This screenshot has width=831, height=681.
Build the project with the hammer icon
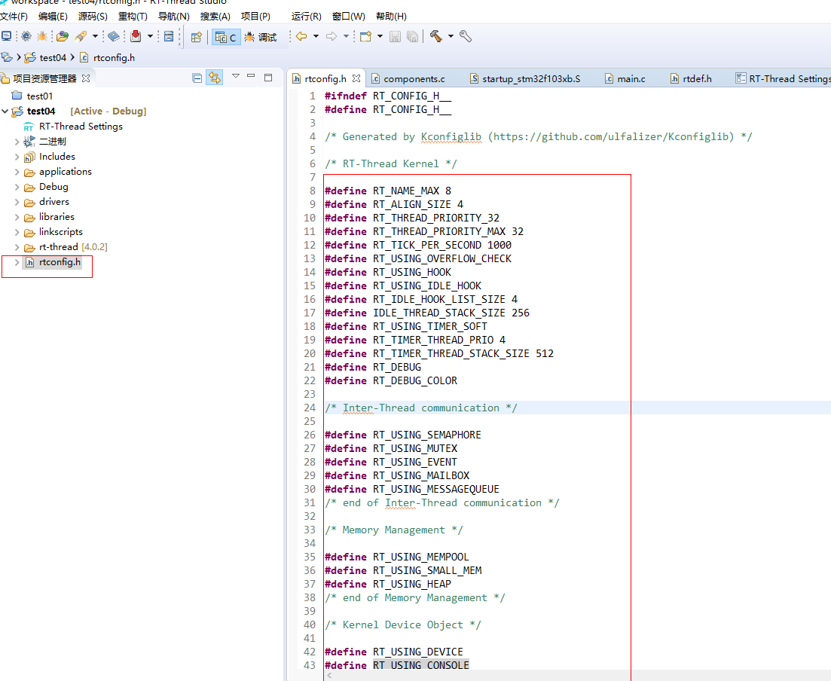pos(436,36)
